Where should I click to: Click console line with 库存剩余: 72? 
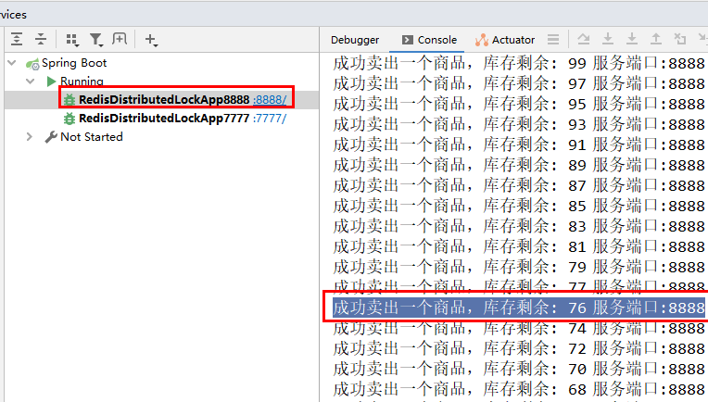click(x=519, y=349)
